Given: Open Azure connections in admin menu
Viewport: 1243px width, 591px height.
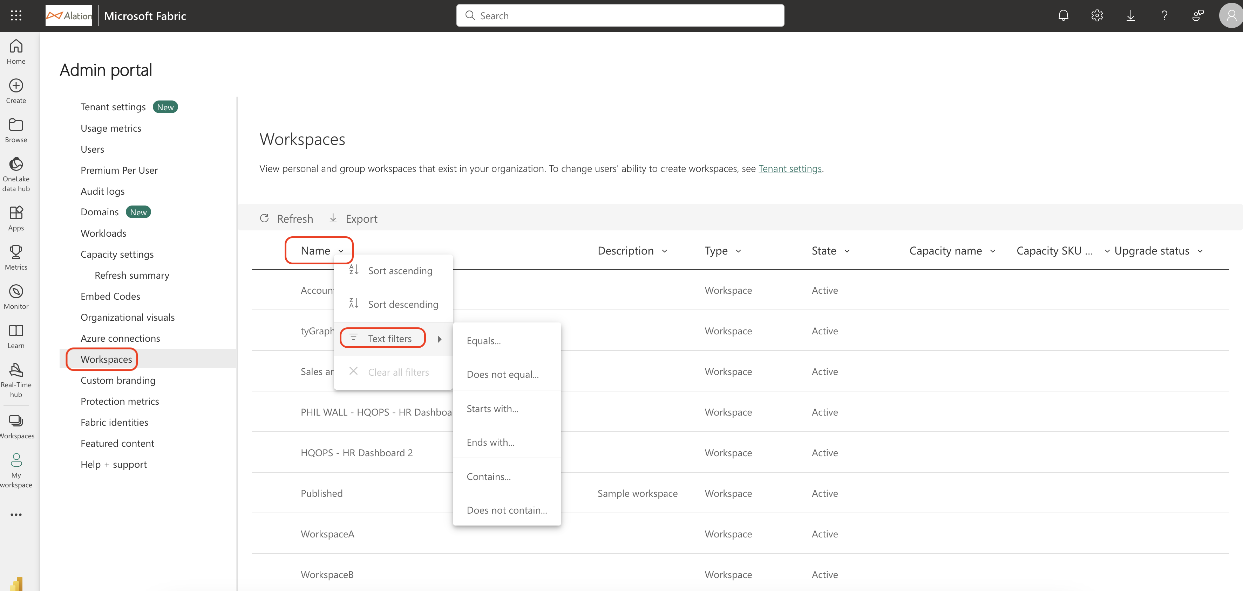Looking at the screenshot, I should 120,339.
